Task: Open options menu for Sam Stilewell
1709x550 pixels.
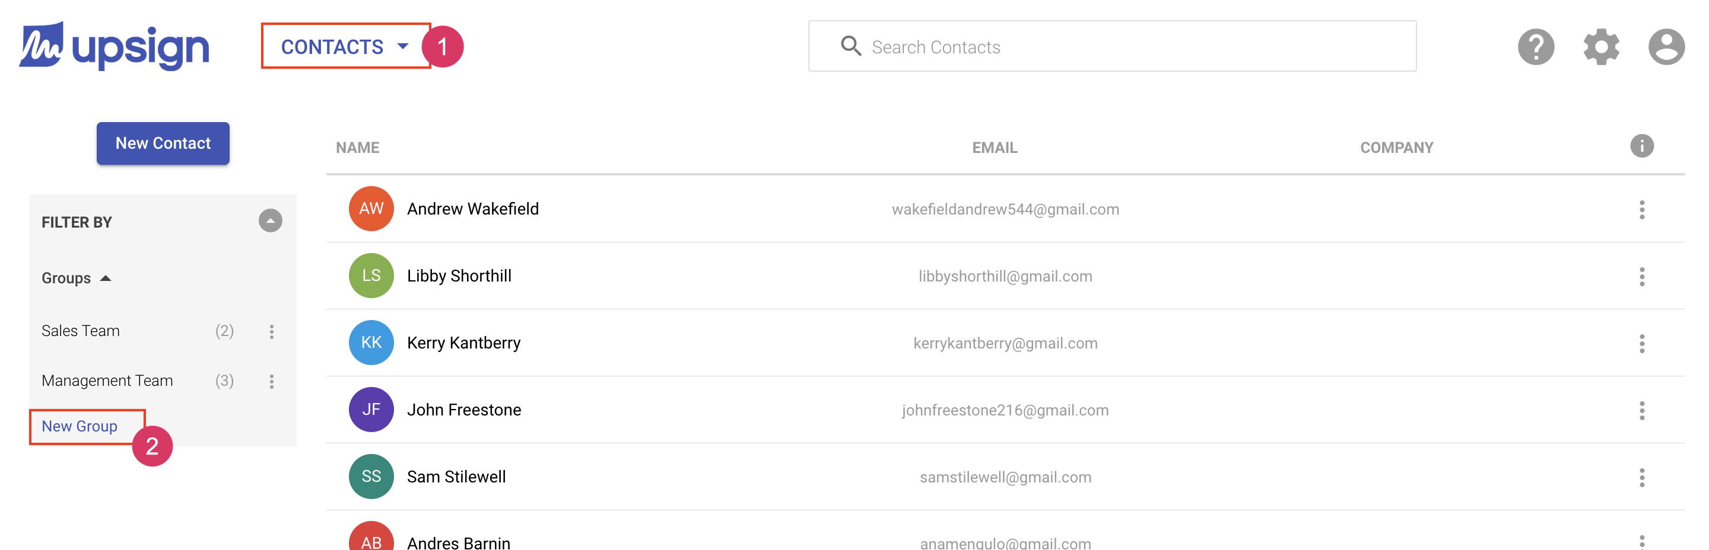Action: pos(1642,477)
